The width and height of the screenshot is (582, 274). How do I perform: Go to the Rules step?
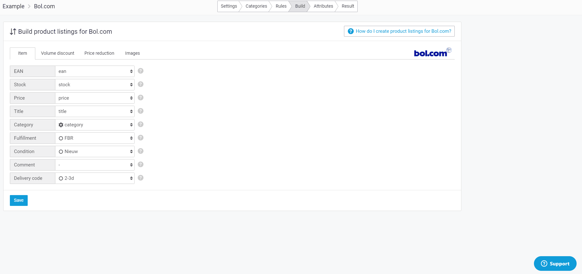point(281,6)
